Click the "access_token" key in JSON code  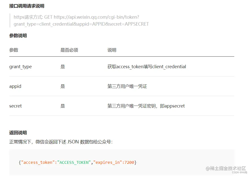pos(38,163)
